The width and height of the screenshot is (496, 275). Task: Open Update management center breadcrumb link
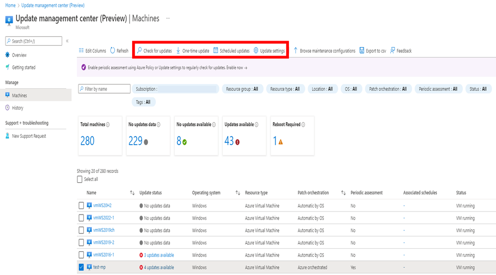pyautogui.click(x=53, y=5)
